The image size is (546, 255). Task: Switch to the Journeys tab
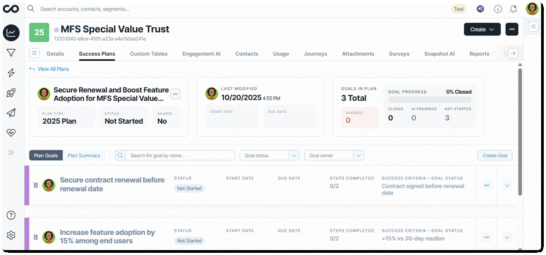pyautogui.click(x=315, y=54)
